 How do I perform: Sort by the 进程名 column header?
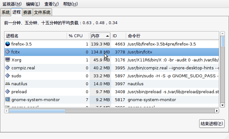tap(36, 36)
